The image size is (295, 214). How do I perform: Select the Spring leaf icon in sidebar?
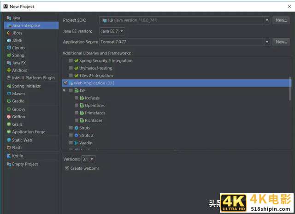[9, 55]
